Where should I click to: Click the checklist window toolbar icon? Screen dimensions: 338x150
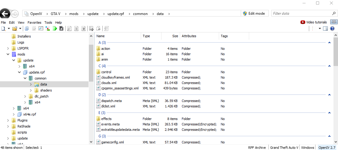click(x=41, y=28)
